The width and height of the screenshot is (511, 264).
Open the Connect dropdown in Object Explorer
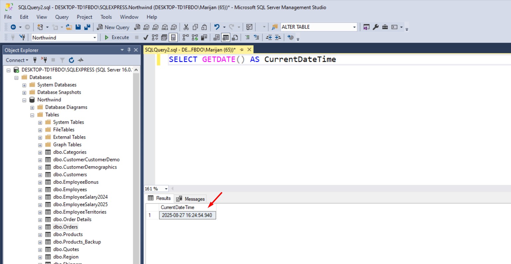pos(17,60)
